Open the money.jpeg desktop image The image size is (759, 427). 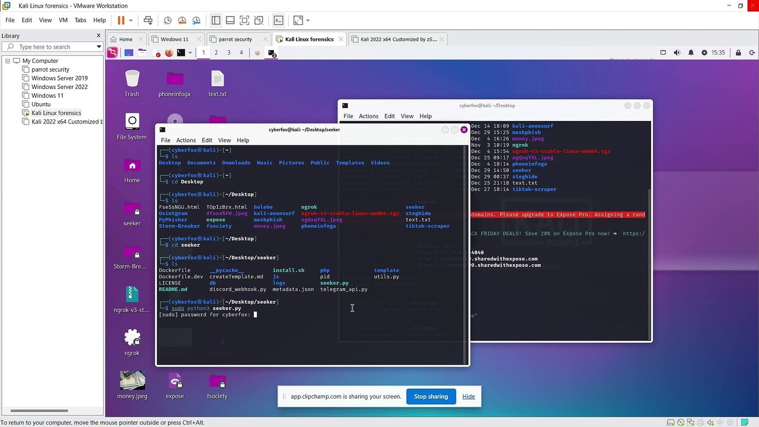(x=132, y=385)
